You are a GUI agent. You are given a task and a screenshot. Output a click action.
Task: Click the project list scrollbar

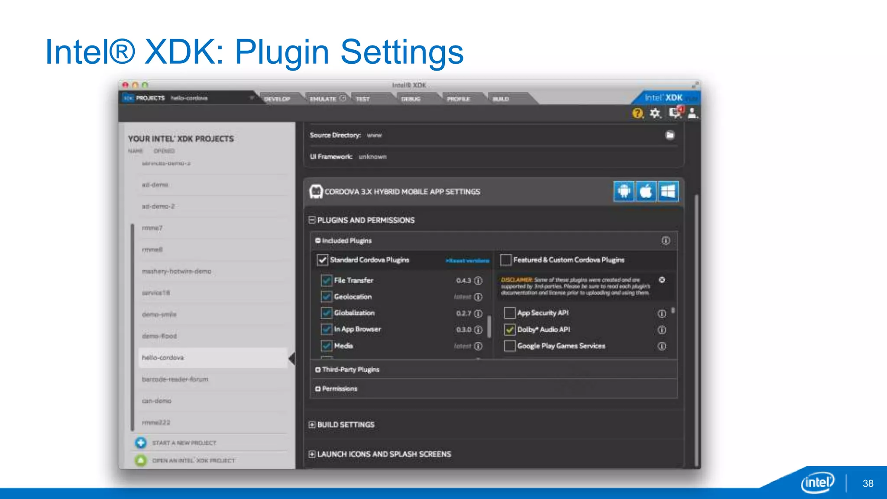click(x=133, y=327)
